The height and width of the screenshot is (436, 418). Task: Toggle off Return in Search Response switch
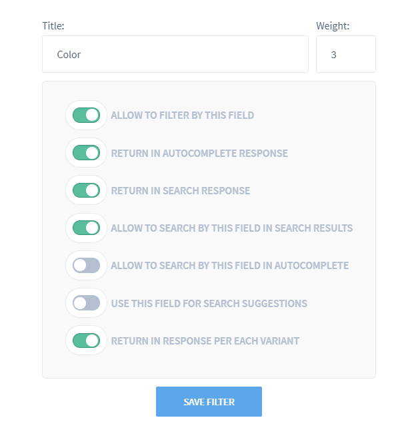[86, 190]
